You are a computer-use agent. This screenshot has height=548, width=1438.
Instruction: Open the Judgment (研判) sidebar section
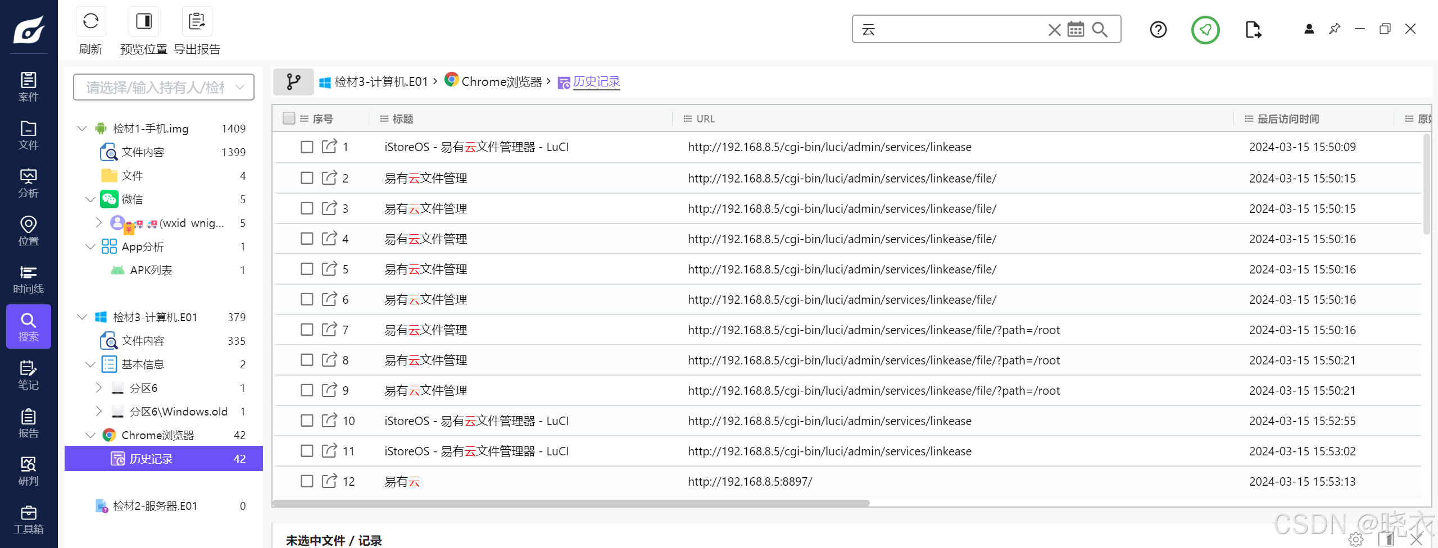[28, 472]
